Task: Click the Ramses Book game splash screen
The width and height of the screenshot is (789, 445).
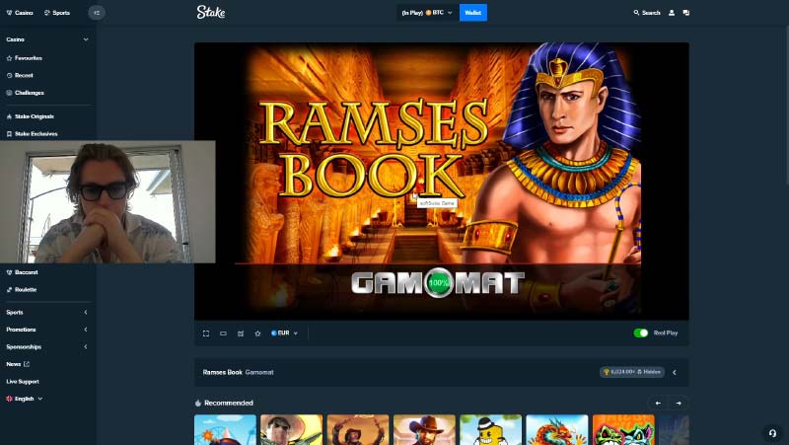Action: coord(442,182)
